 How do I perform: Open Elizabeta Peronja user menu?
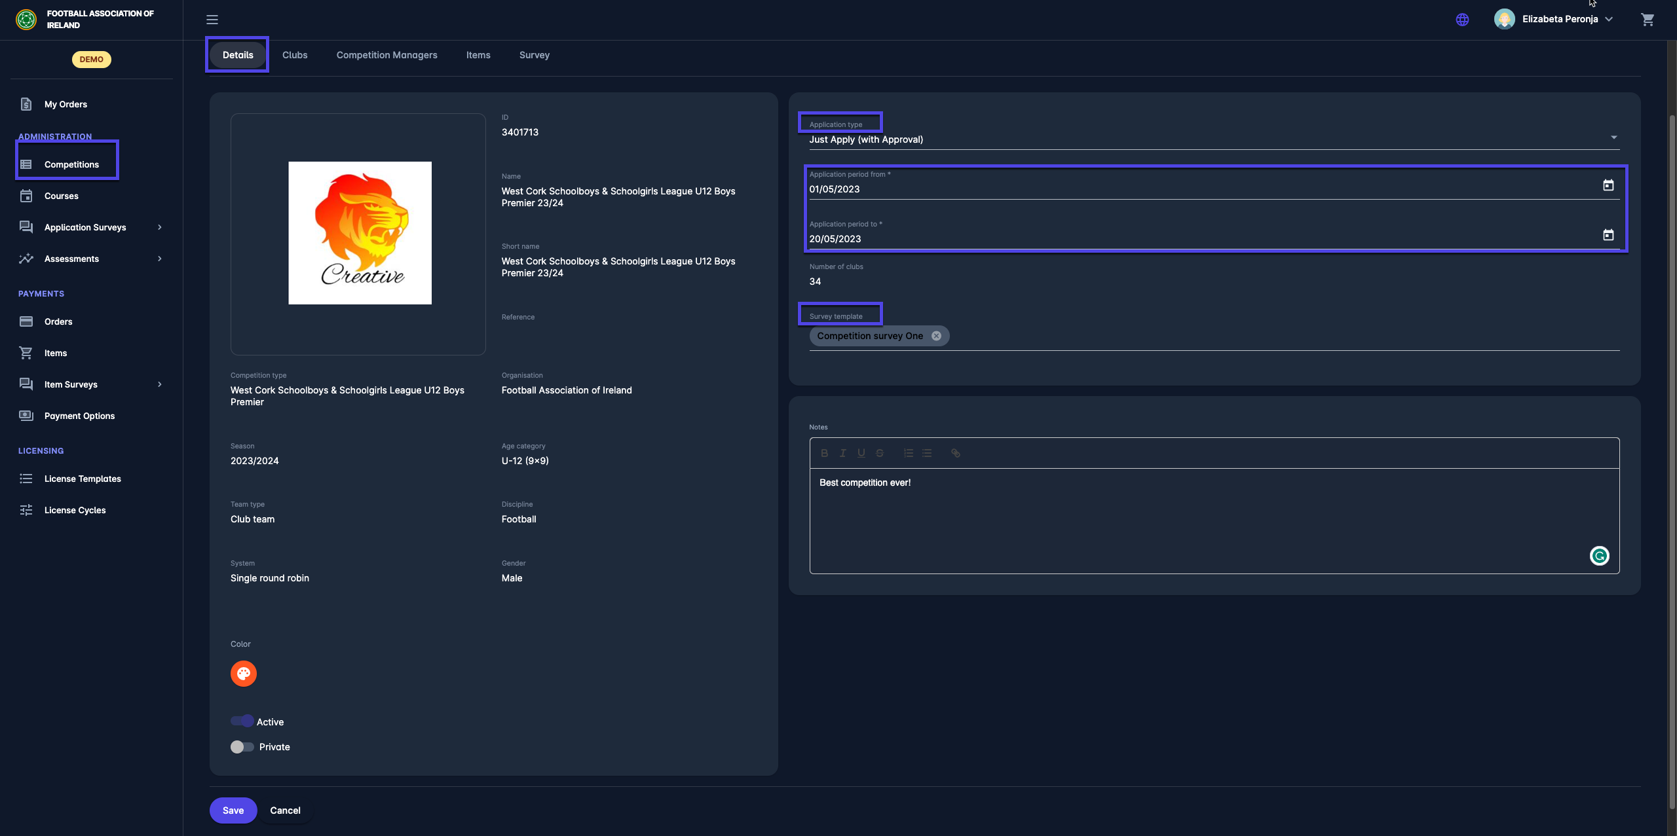tap(1559, 20)
